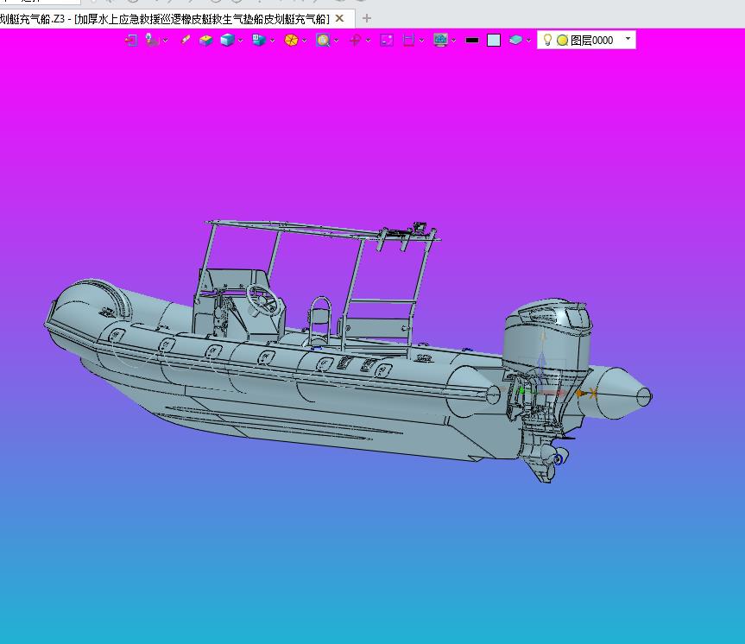
Task: Open the view orientation dropdown arrow
Action: pos(272,41)
